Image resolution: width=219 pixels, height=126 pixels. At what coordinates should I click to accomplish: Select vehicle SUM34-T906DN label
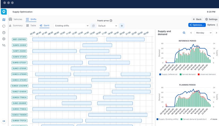19,115
